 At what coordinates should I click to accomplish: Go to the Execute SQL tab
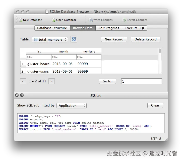pyautogui.click(x=135, y=28)
